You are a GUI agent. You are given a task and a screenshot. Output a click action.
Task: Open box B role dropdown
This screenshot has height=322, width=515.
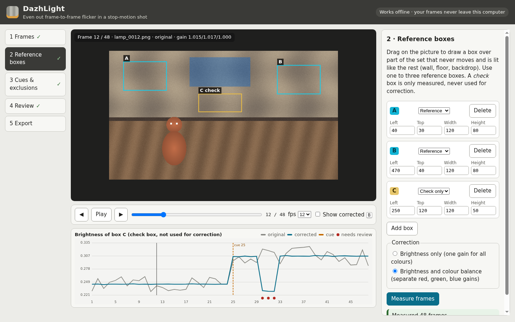pos(434,151)
